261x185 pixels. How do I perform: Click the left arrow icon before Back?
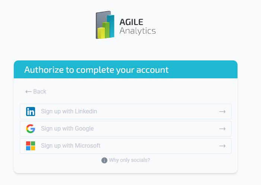point(28,92)
